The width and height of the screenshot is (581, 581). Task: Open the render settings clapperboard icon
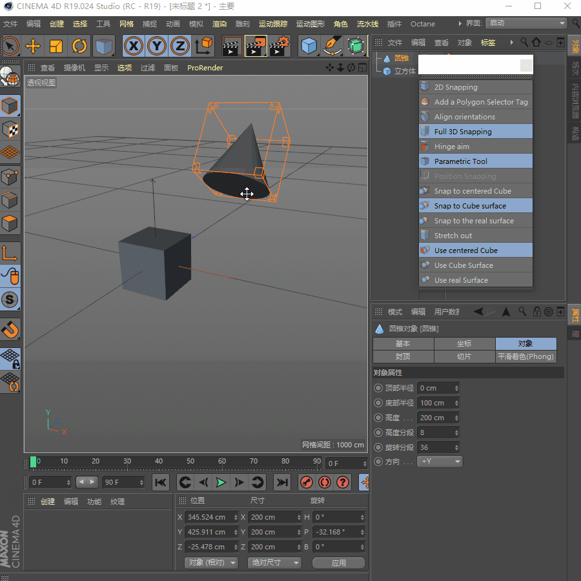pos(279,46)
